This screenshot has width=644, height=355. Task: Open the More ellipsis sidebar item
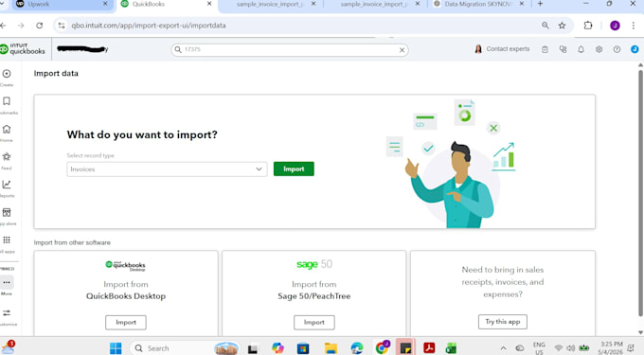point(7,282)
